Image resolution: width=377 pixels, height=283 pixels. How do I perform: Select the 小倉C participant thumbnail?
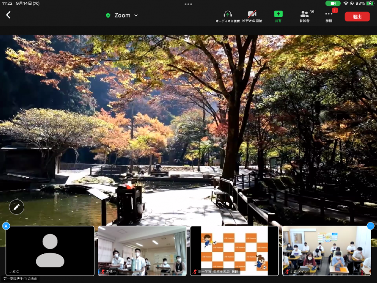pyautogui.click(x=50, y=251)
